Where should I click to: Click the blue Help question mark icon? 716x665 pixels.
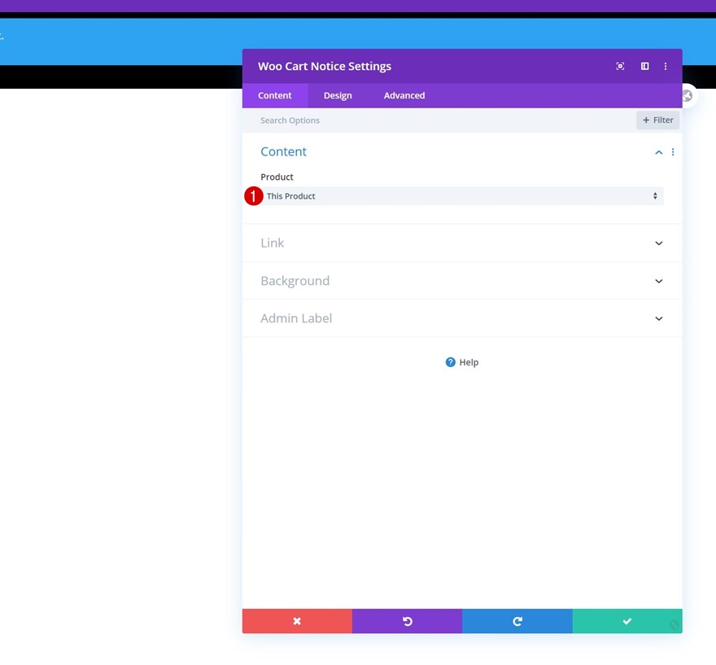[x=450, y=362]
